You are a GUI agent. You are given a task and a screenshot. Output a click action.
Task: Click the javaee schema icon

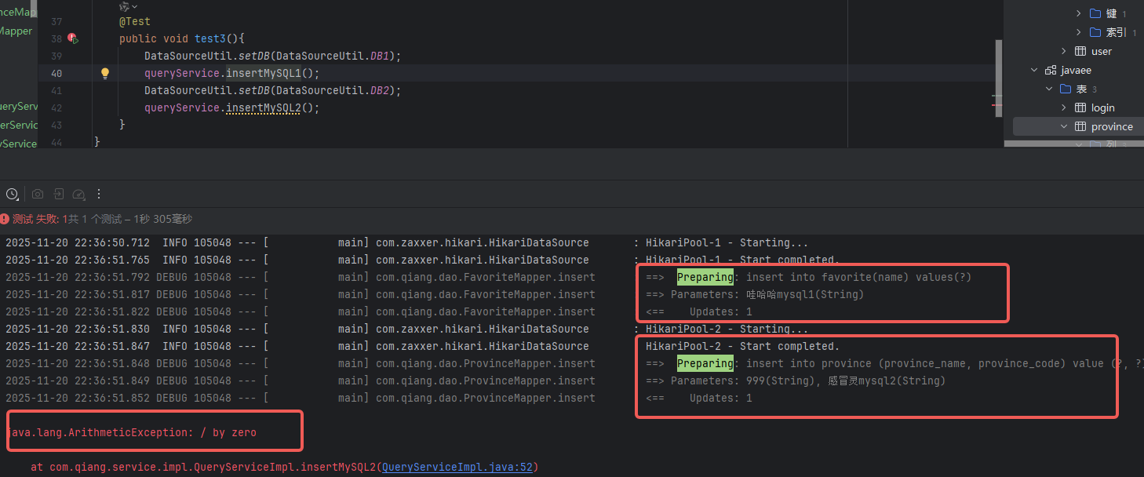(1051, 71)
